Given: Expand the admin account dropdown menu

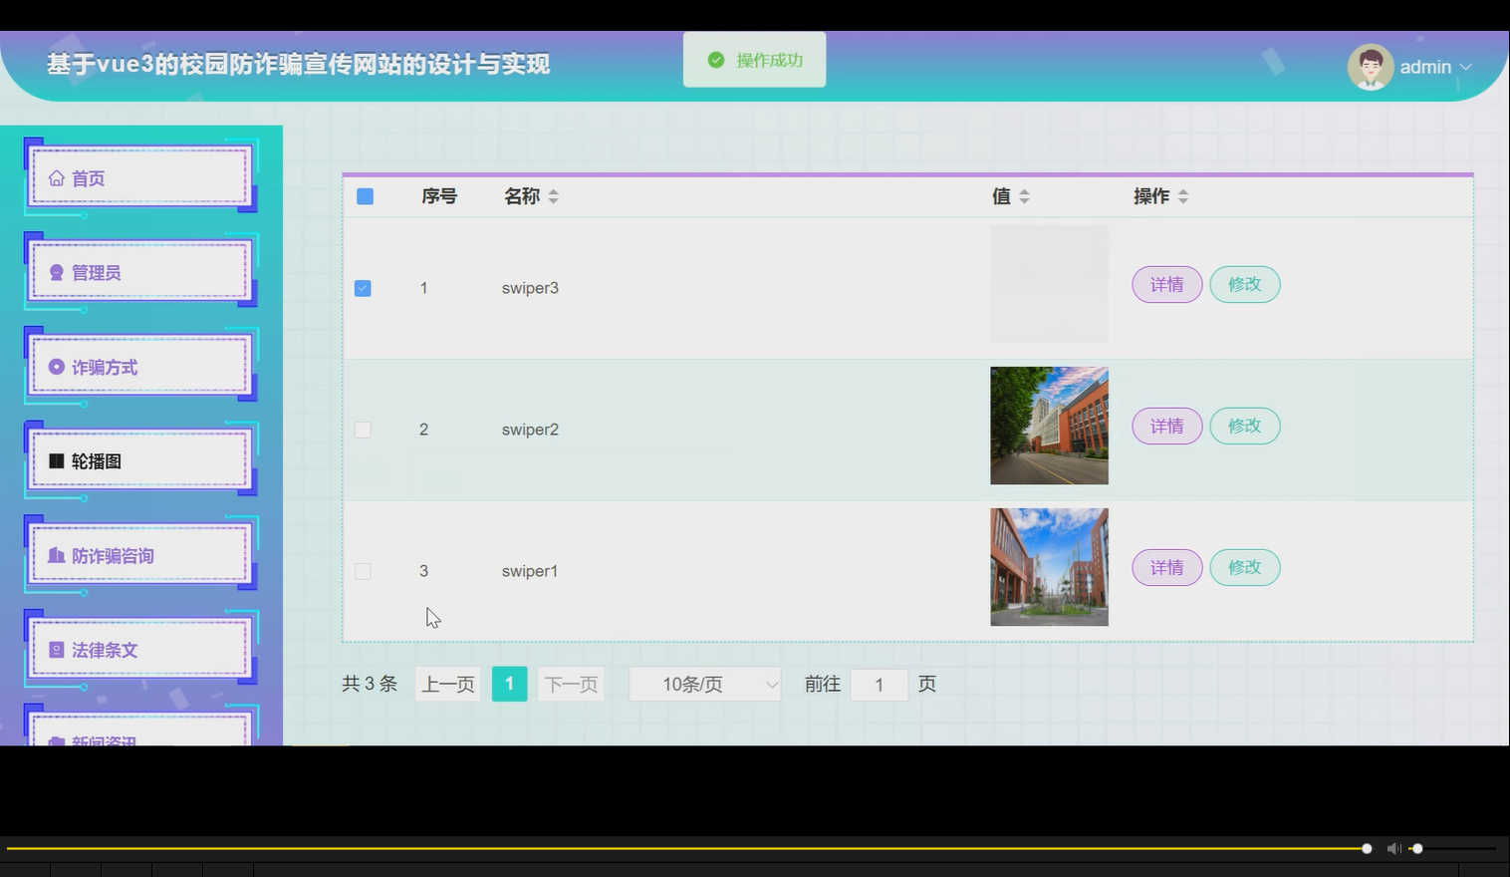Looking at the screenshot, I should 1465,67.
